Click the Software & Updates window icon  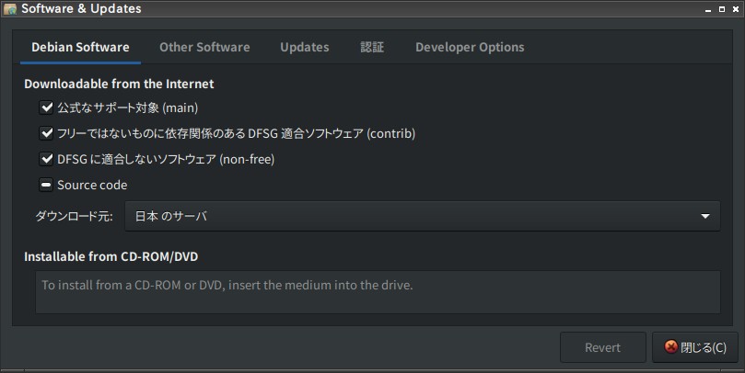[x=9, y=9]
